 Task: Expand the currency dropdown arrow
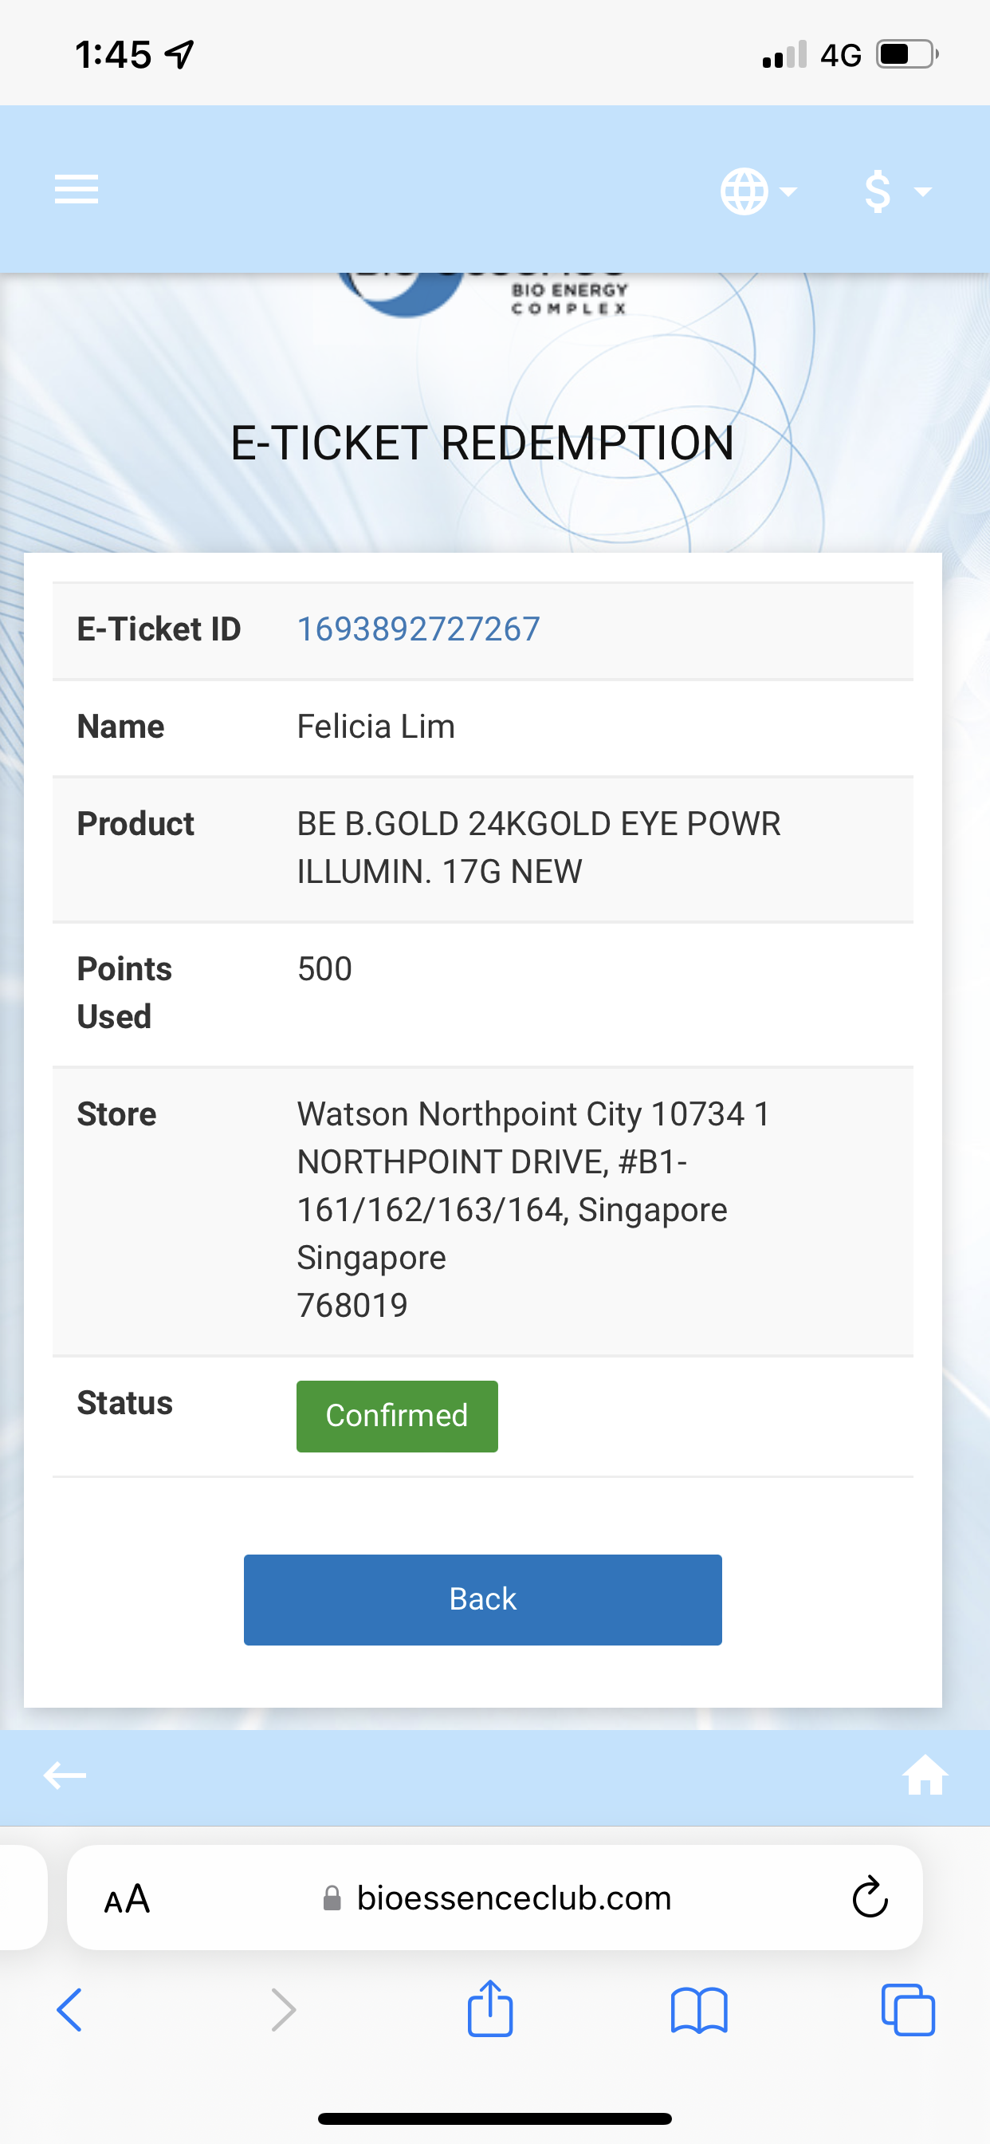point(921,191)
